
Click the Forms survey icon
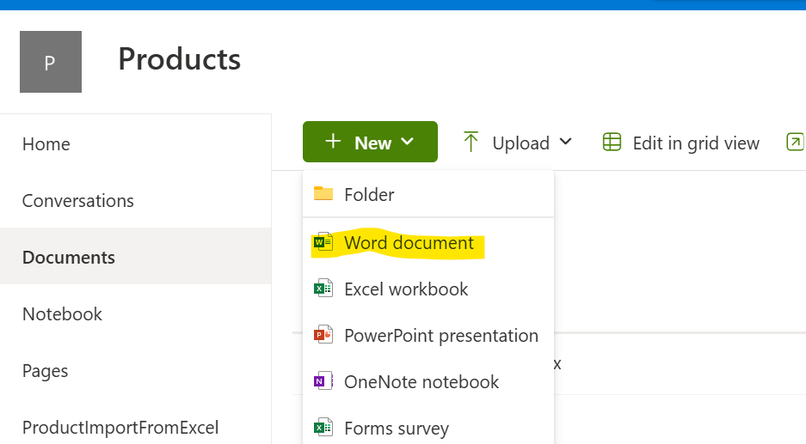point(323,428)
